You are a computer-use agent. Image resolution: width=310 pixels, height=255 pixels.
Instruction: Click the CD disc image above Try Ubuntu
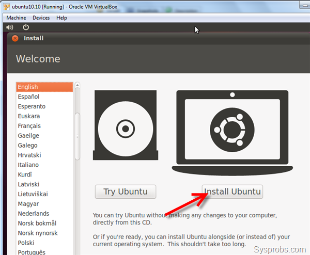pyautogui.click(x=126, y=125)
